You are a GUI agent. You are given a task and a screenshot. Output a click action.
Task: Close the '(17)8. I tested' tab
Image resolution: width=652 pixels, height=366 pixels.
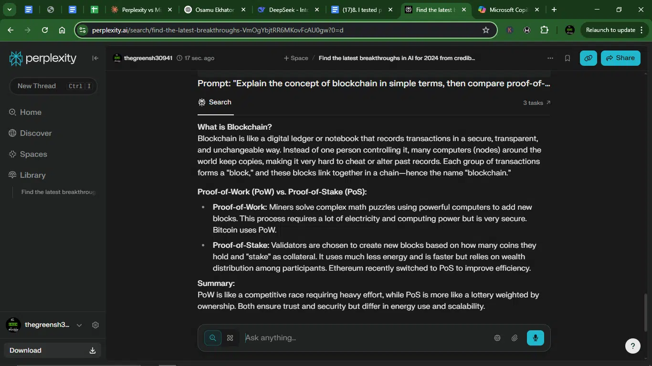pyautogui.click(x=390, y=10)
